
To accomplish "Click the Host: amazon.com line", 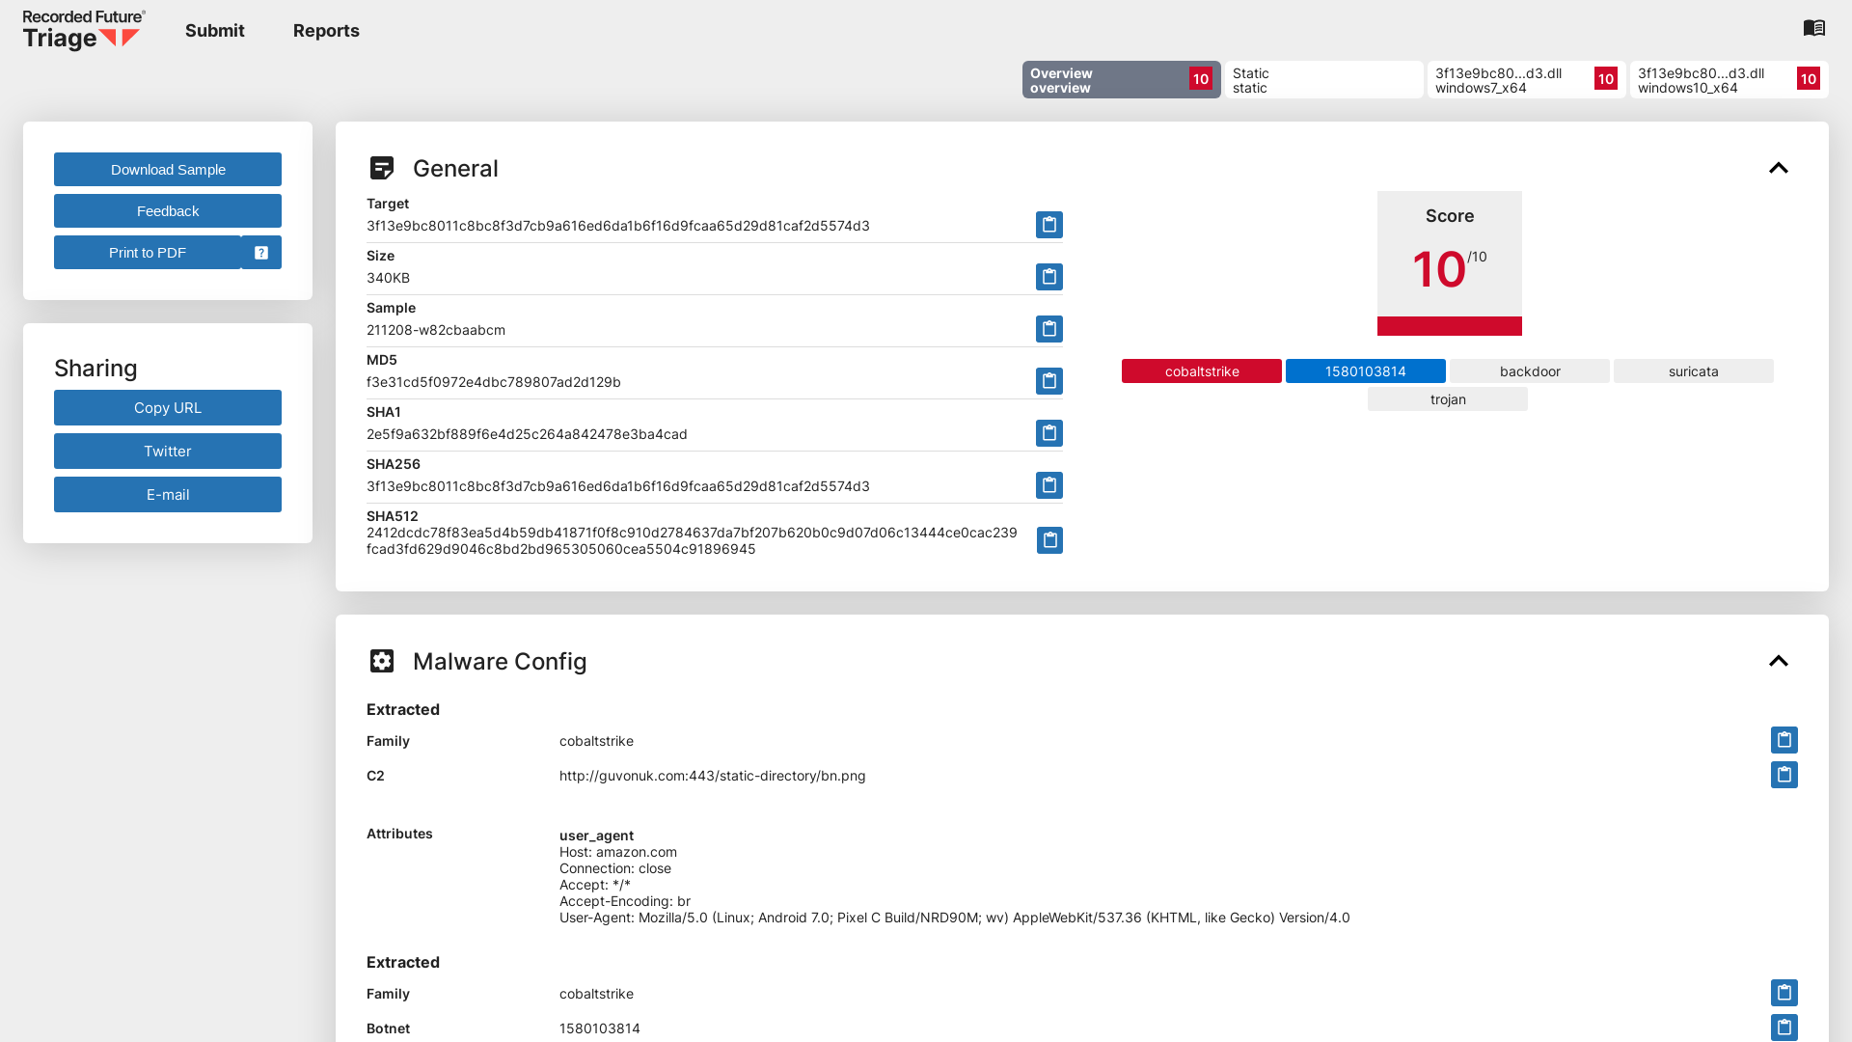I will point(618,852).
